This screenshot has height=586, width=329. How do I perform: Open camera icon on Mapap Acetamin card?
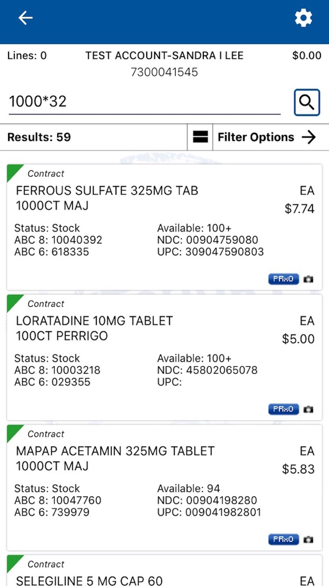click(x=308, y=539)
